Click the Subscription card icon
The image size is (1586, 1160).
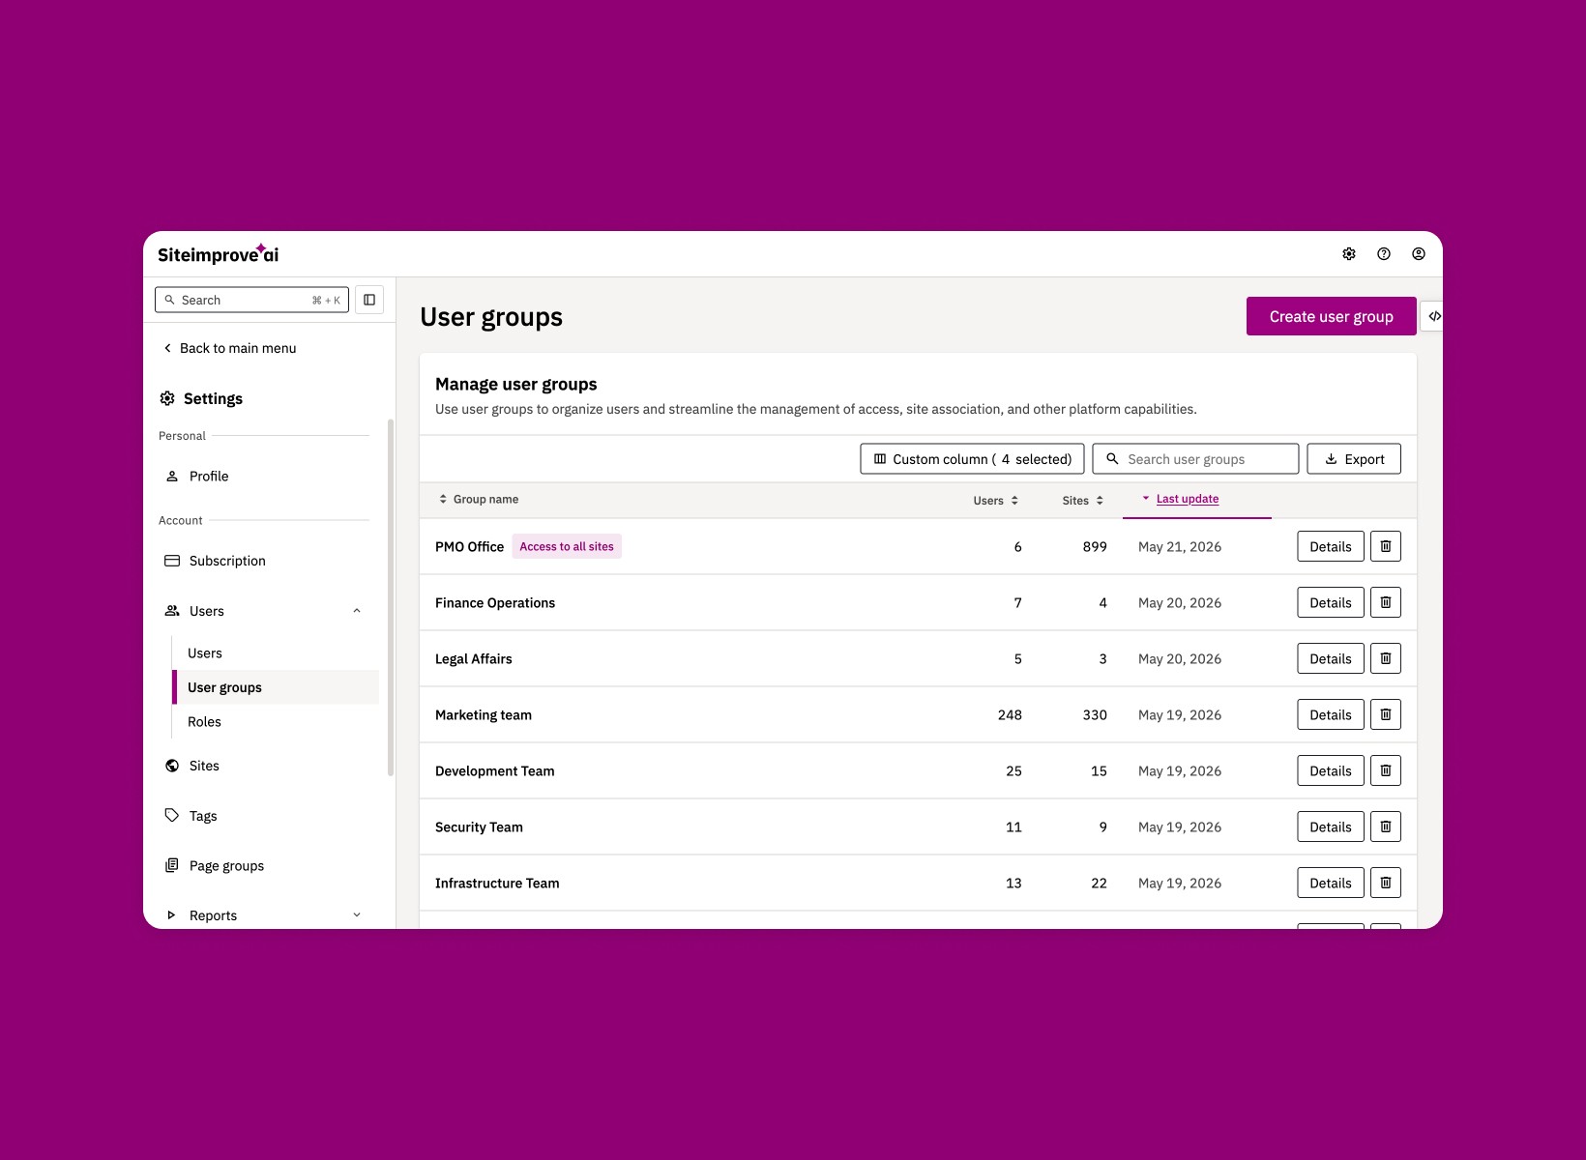pos(172,561)
